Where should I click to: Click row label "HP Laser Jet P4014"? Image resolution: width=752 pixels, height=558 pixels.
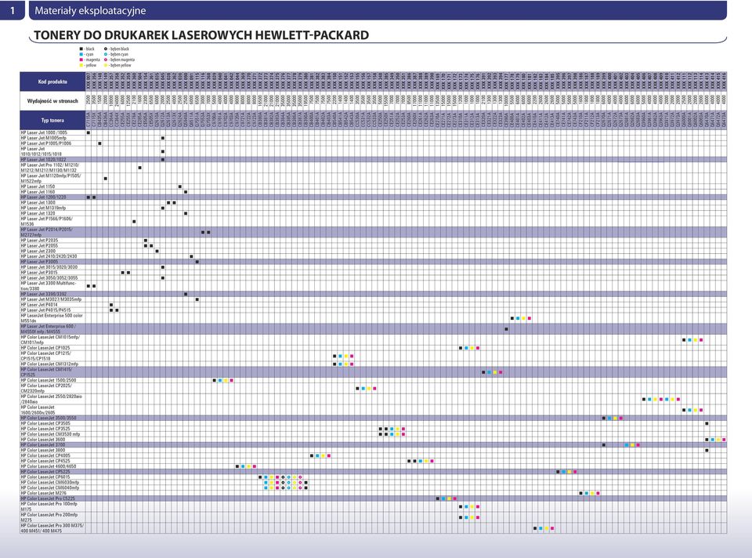coord(39,304)
